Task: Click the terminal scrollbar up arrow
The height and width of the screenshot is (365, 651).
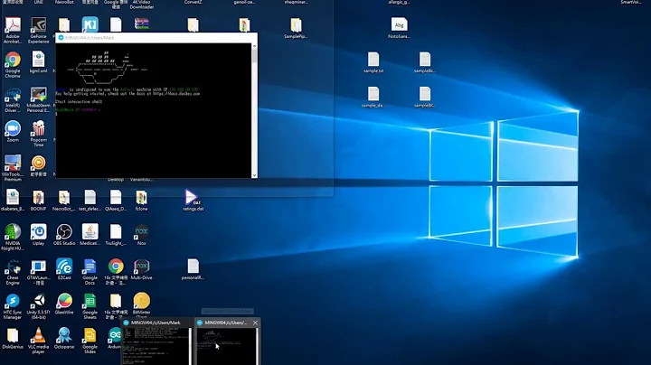Action: click(254, 46)
